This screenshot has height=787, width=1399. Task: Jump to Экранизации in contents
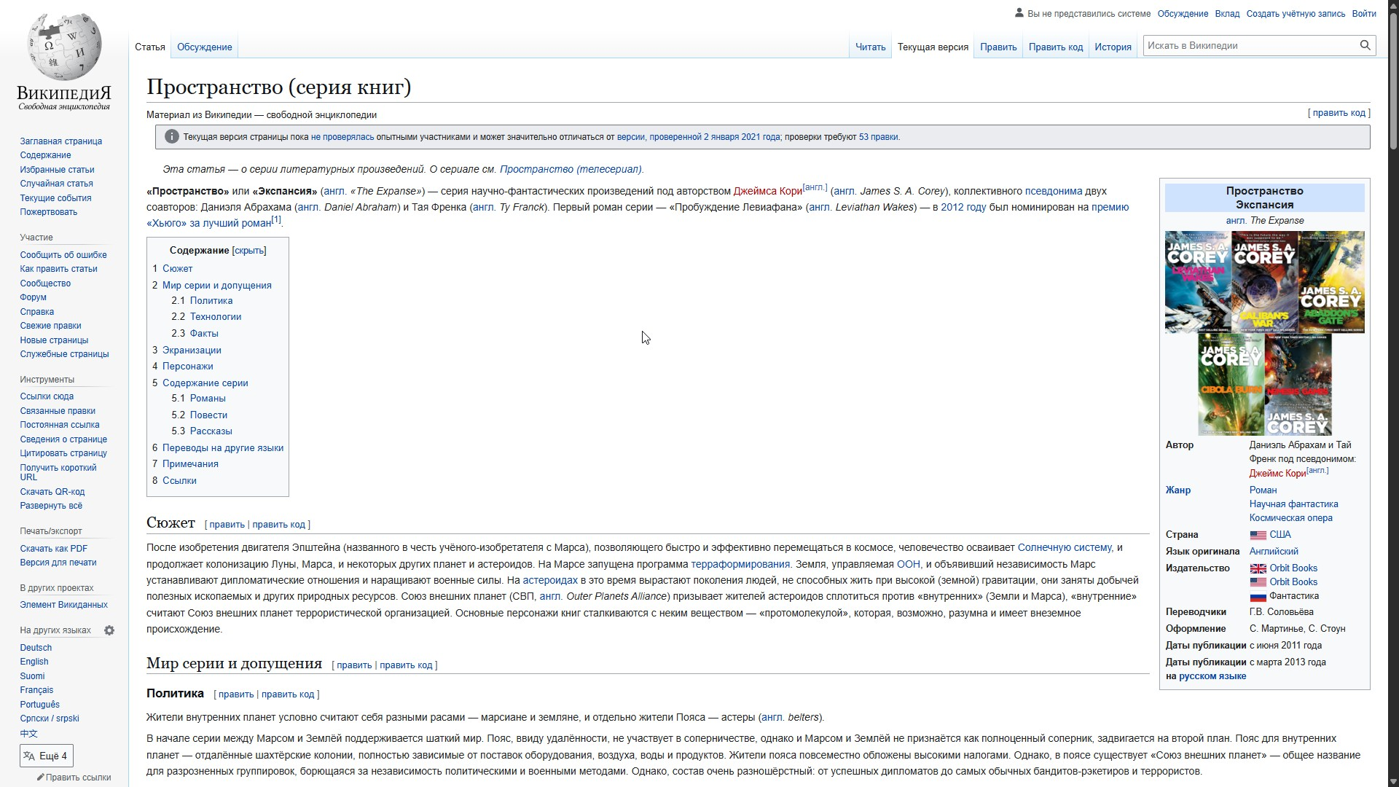[192, 351]
